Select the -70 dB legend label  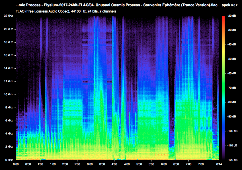[232, 88]
